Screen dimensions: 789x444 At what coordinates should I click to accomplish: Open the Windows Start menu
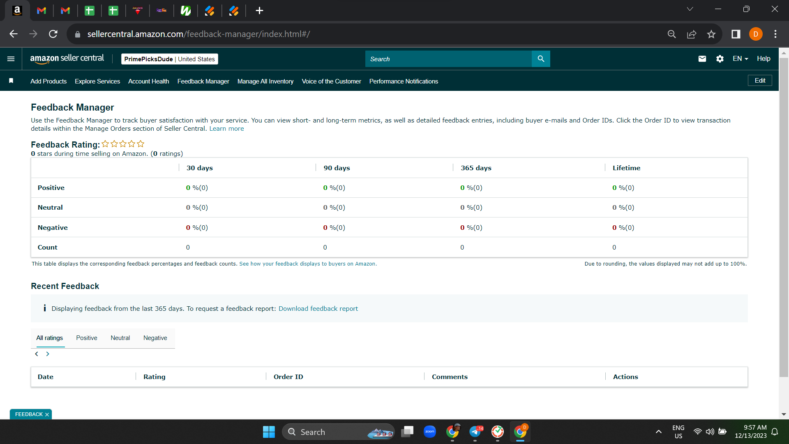coord(269,432)
